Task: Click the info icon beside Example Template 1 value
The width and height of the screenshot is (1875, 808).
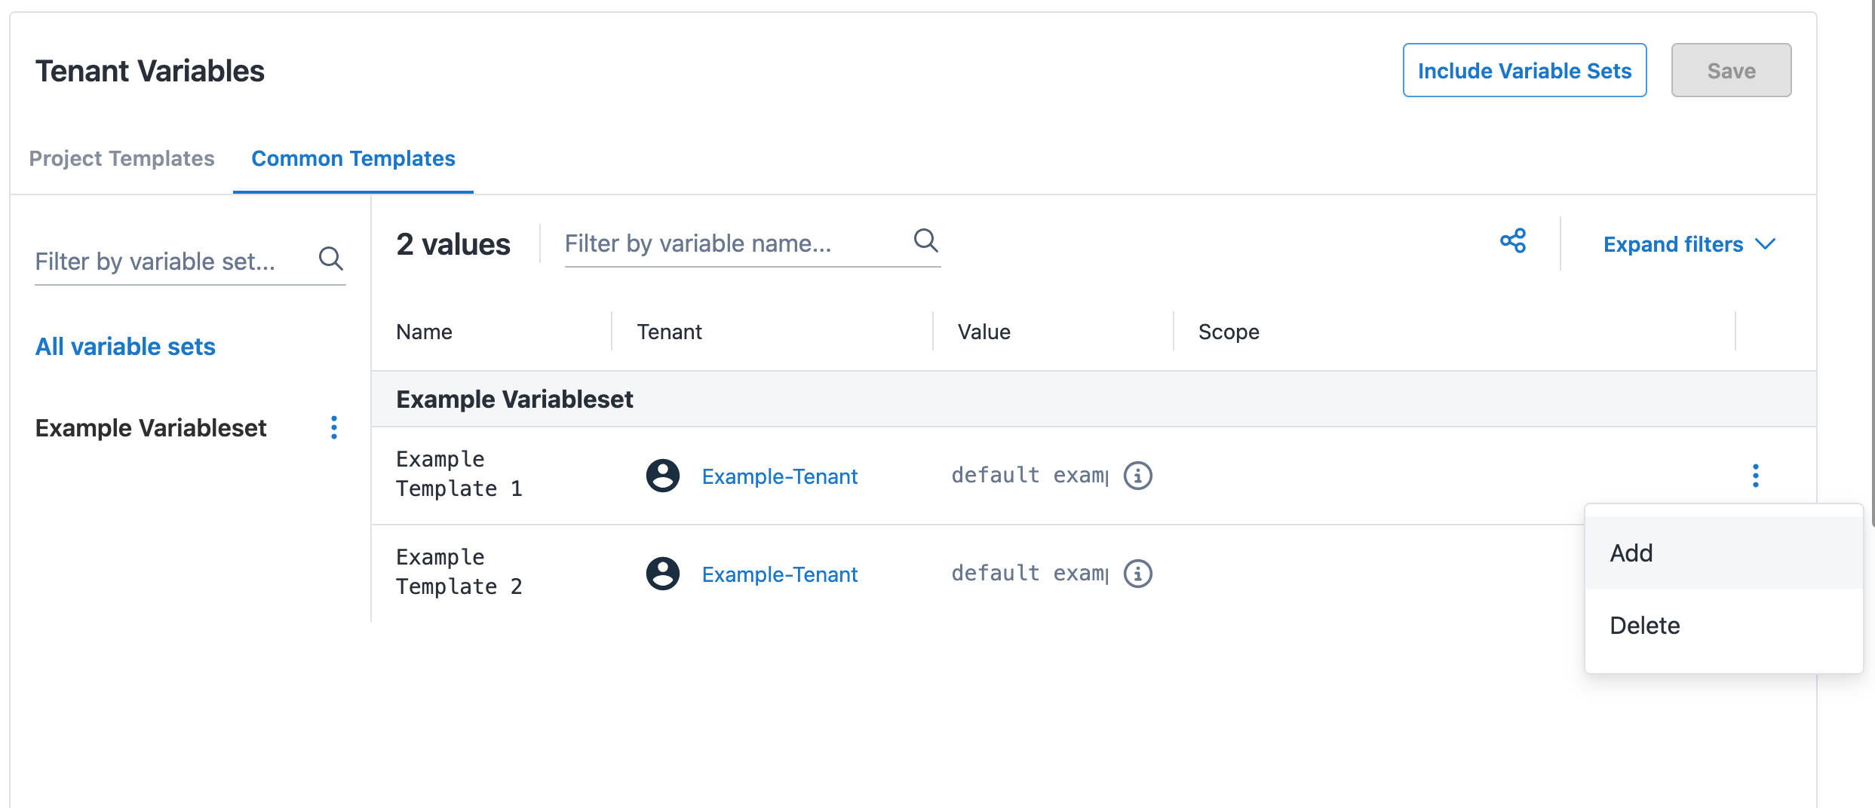Action: point(1138,476)
